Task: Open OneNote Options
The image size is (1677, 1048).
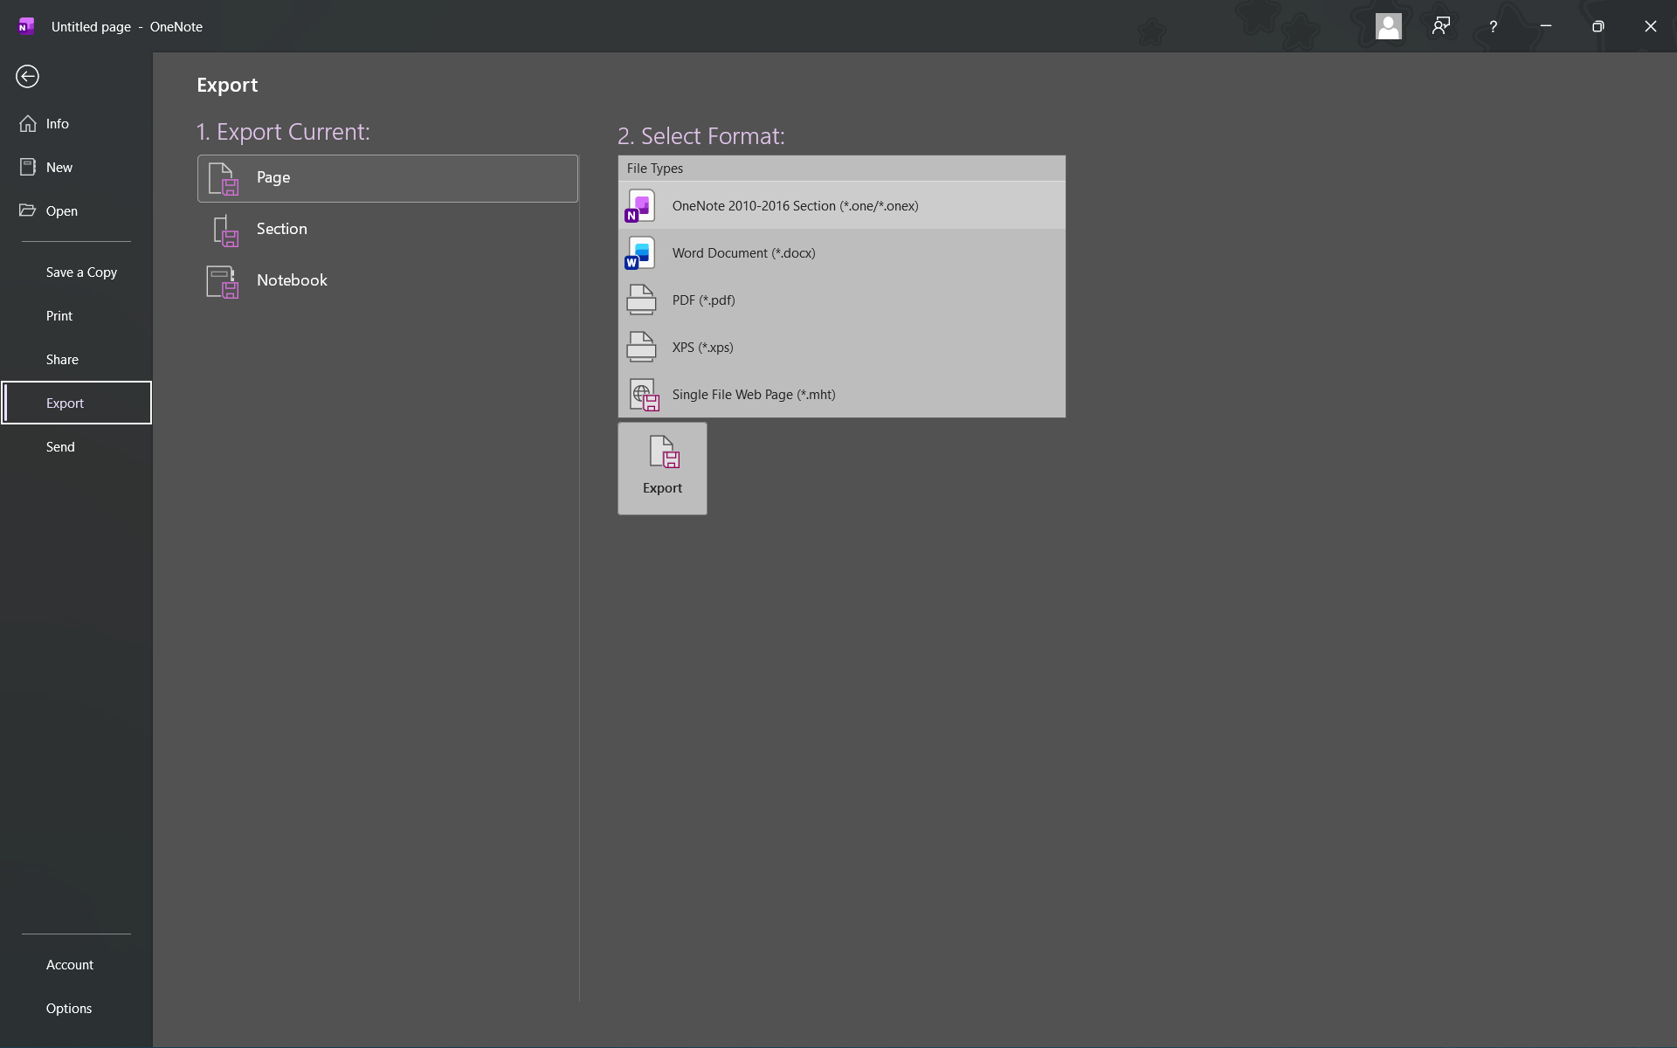Action: tap(76, 1008)
